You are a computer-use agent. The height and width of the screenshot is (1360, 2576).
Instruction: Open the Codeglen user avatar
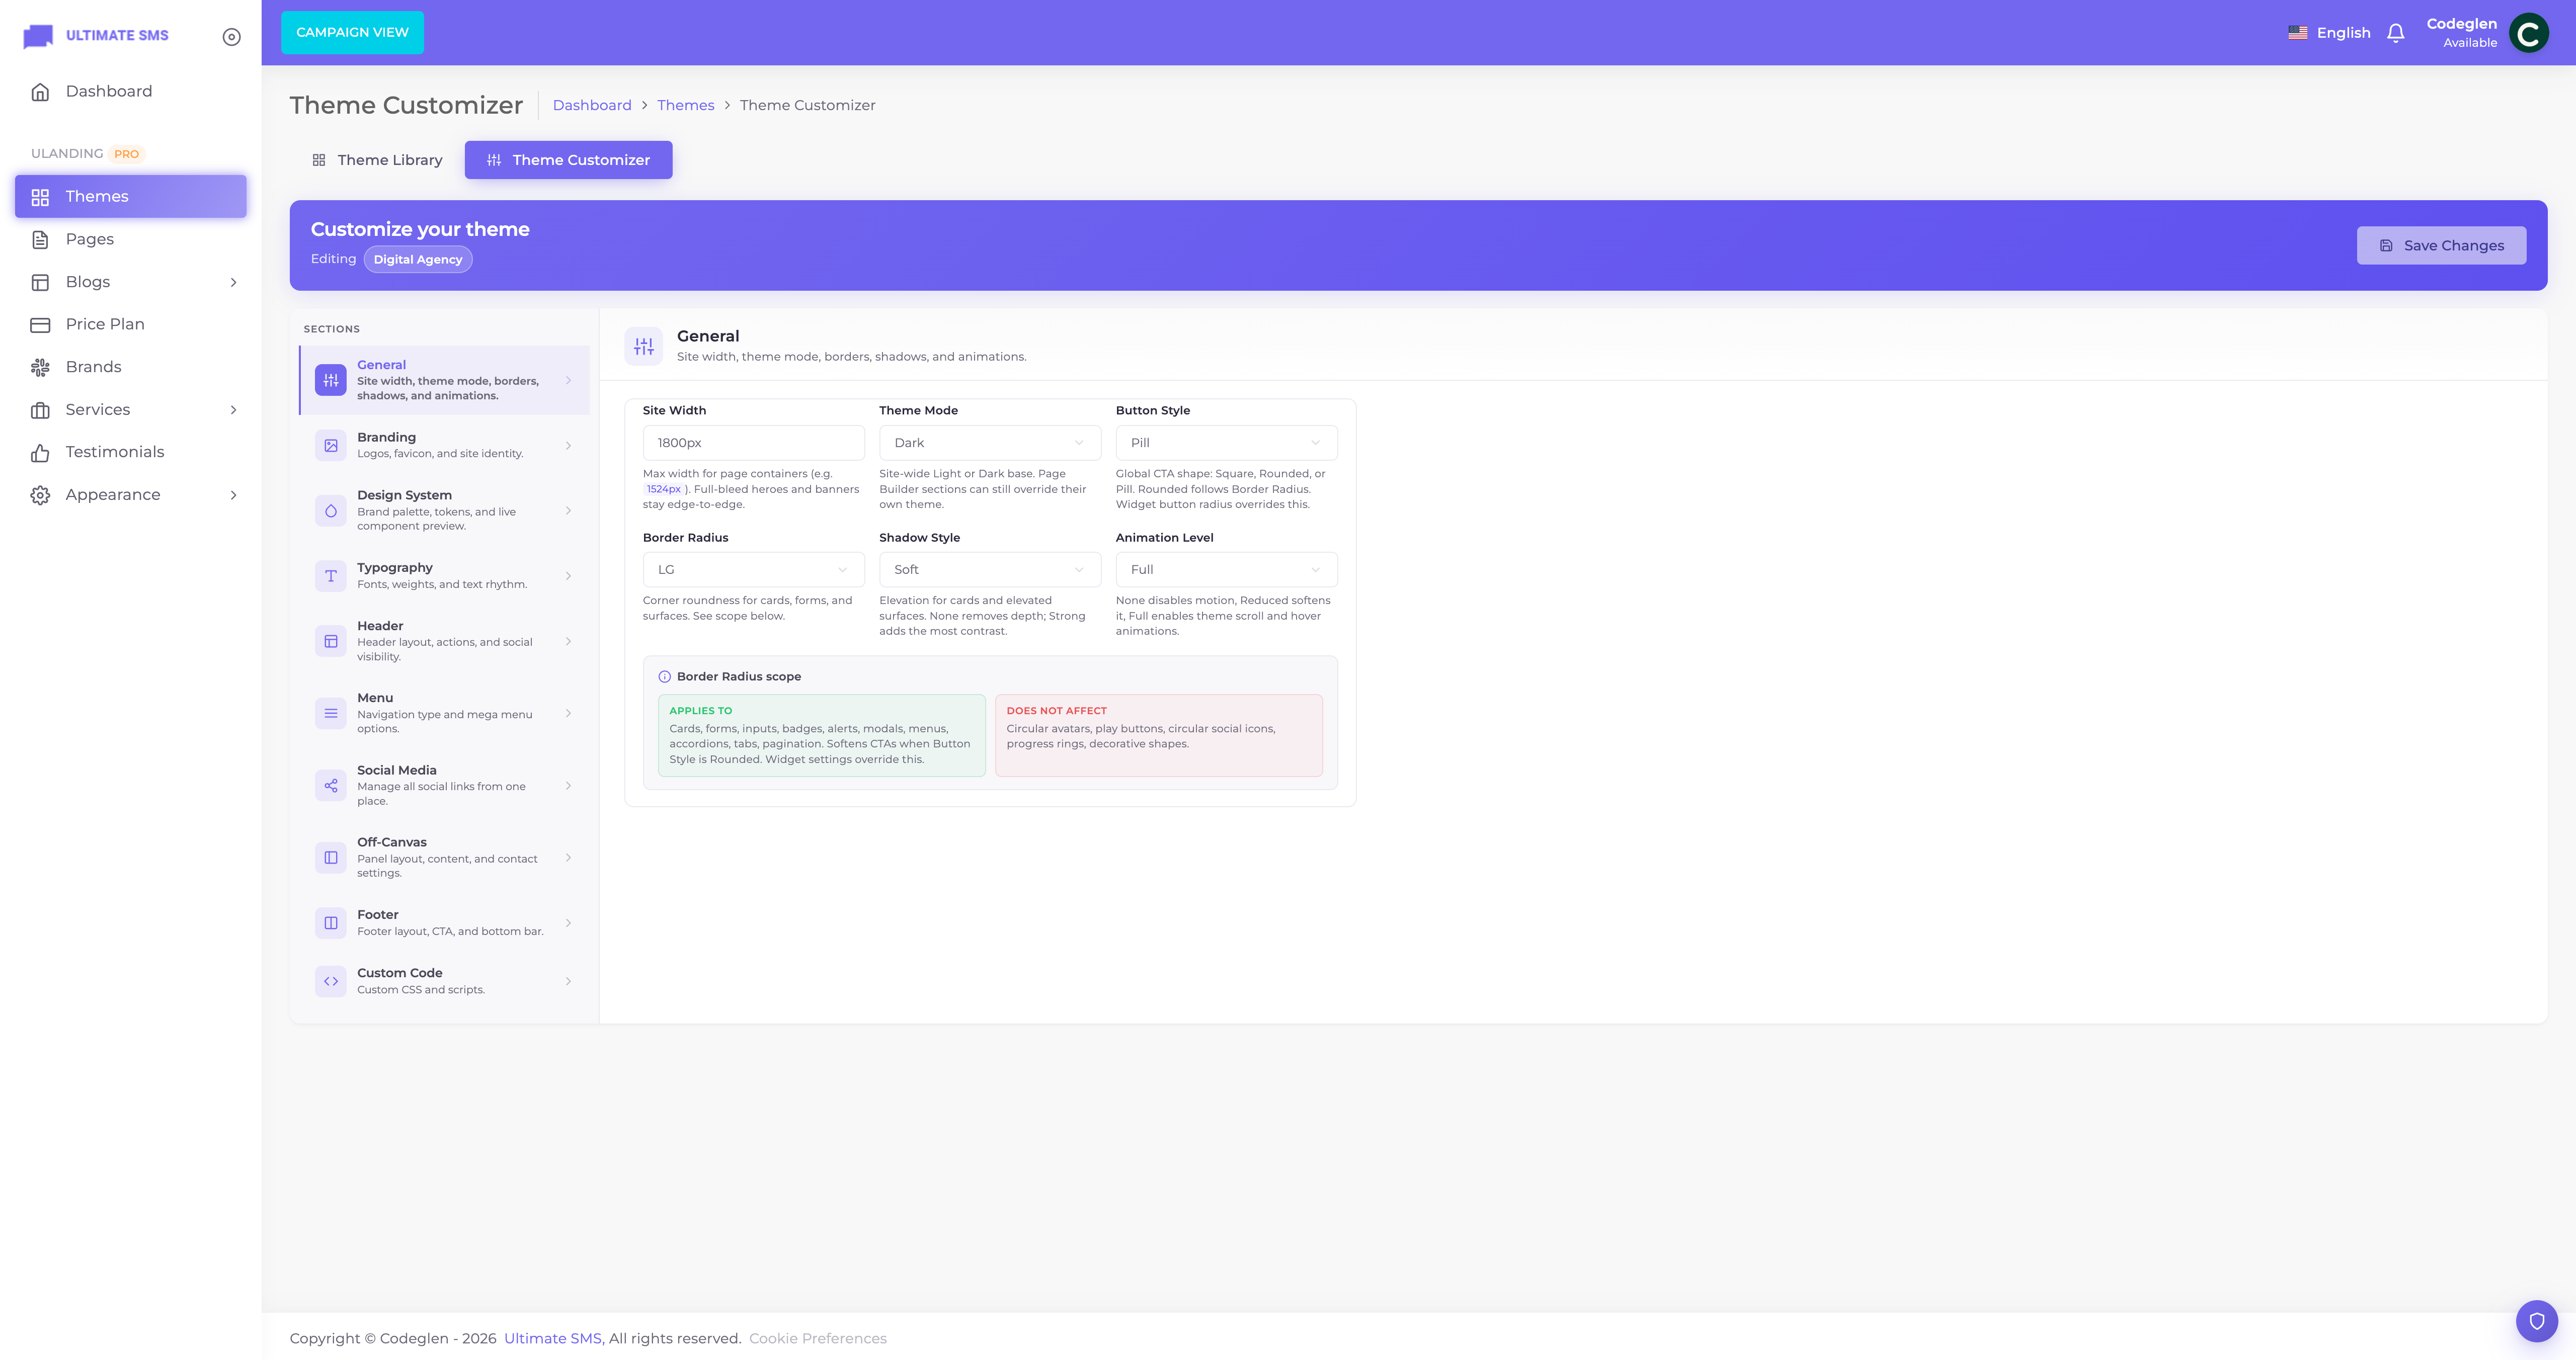pyautogui.click(x=2528, y=33)
